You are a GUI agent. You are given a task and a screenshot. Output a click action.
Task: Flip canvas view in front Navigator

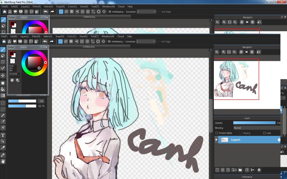point(259,52)
